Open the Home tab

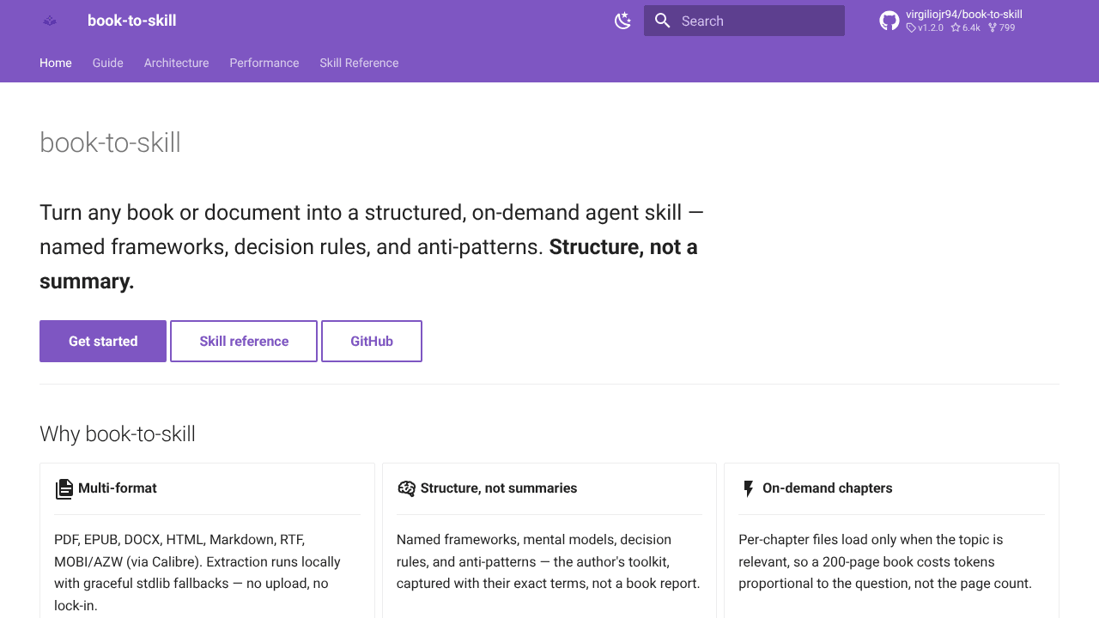click(x=56, y=63)
